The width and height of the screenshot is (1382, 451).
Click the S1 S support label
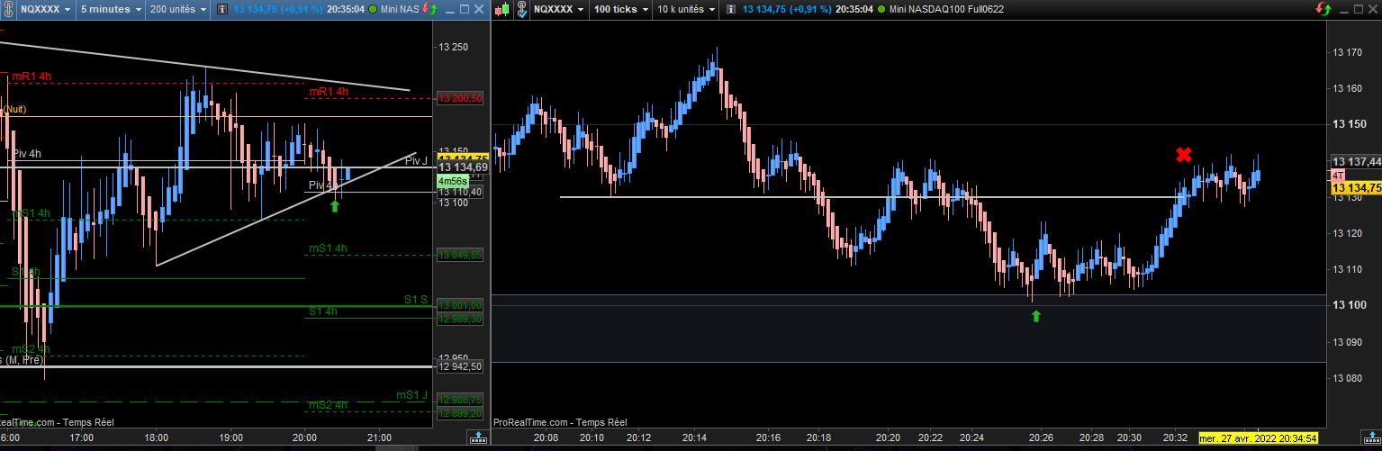coord(416,299)
